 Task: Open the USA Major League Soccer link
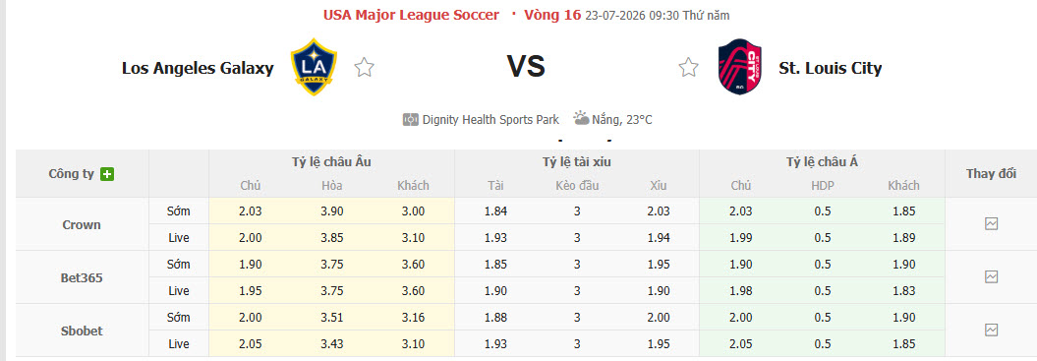tap(412, 15)
